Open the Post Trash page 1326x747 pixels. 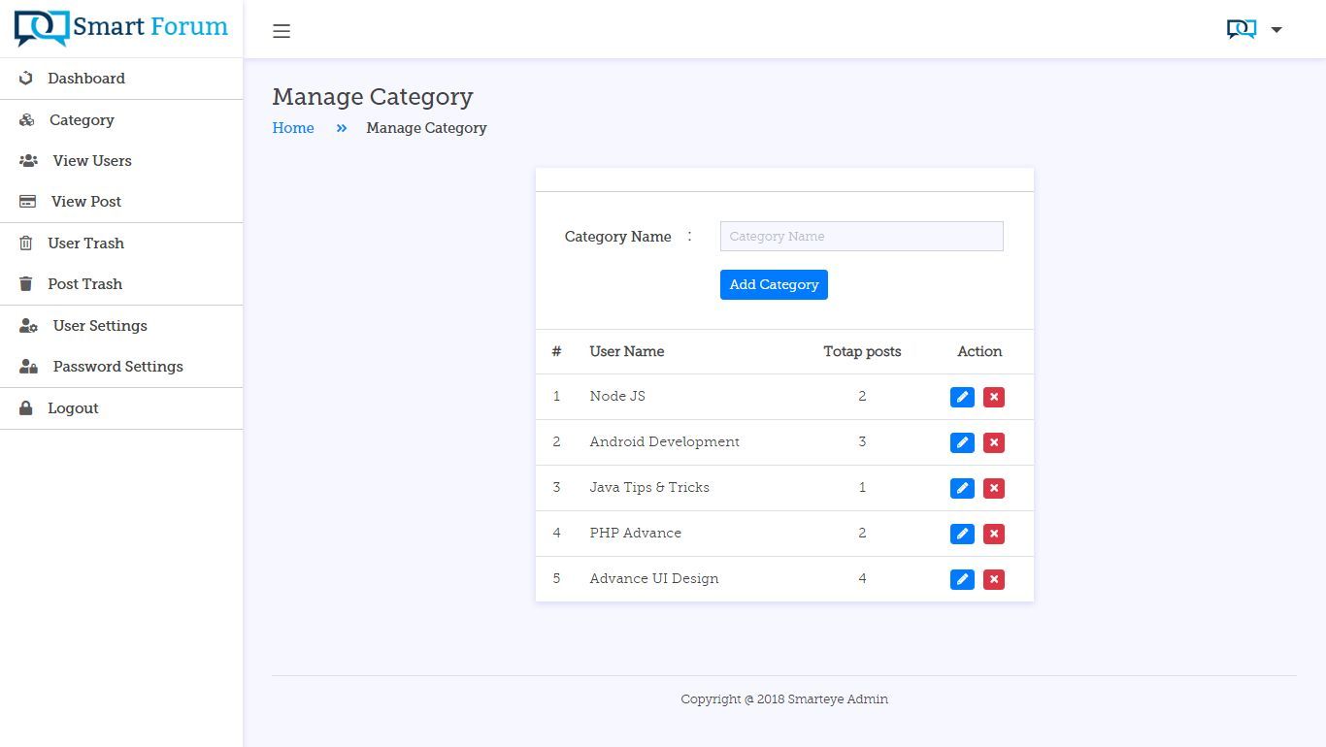coord(84,284)
